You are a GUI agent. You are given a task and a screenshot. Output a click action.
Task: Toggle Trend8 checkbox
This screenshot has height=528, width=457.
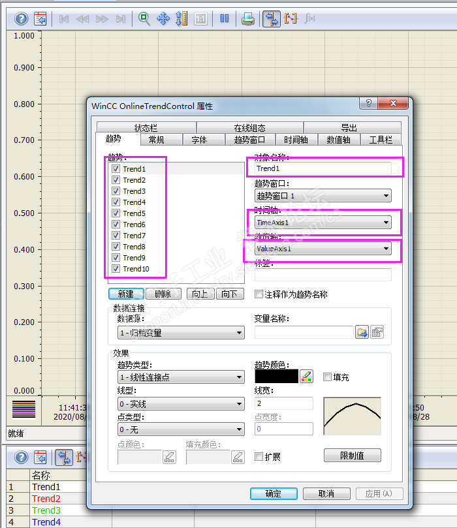[x=116, y=247]
